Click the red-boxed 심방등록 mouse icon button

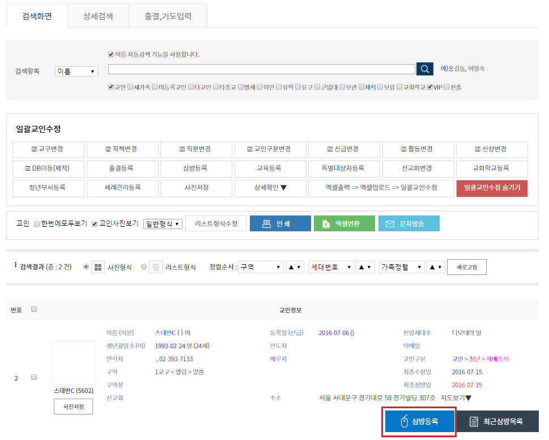pos(419,422)
